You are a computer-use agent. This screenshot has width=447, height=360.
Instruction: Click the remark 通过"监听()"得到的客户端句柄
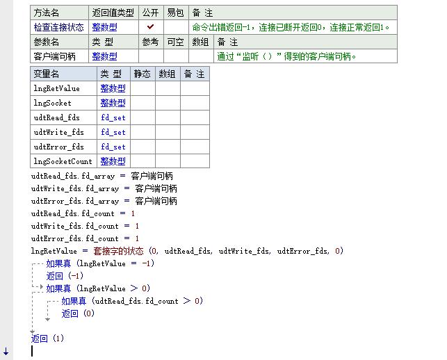click(x=286, y=56)
